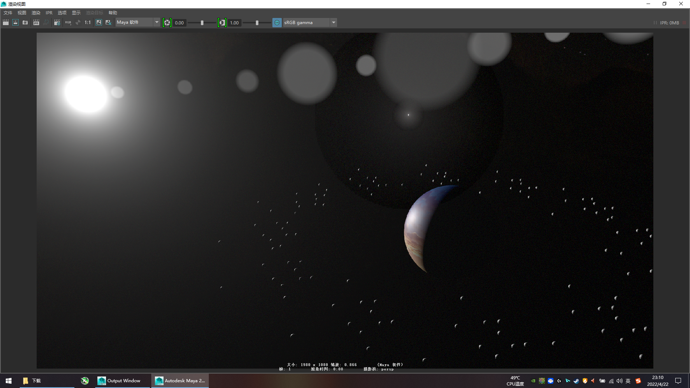The image size is (690, 388).
Task: Click the redo previous render clapperboard icon
Action: point(6,22)
